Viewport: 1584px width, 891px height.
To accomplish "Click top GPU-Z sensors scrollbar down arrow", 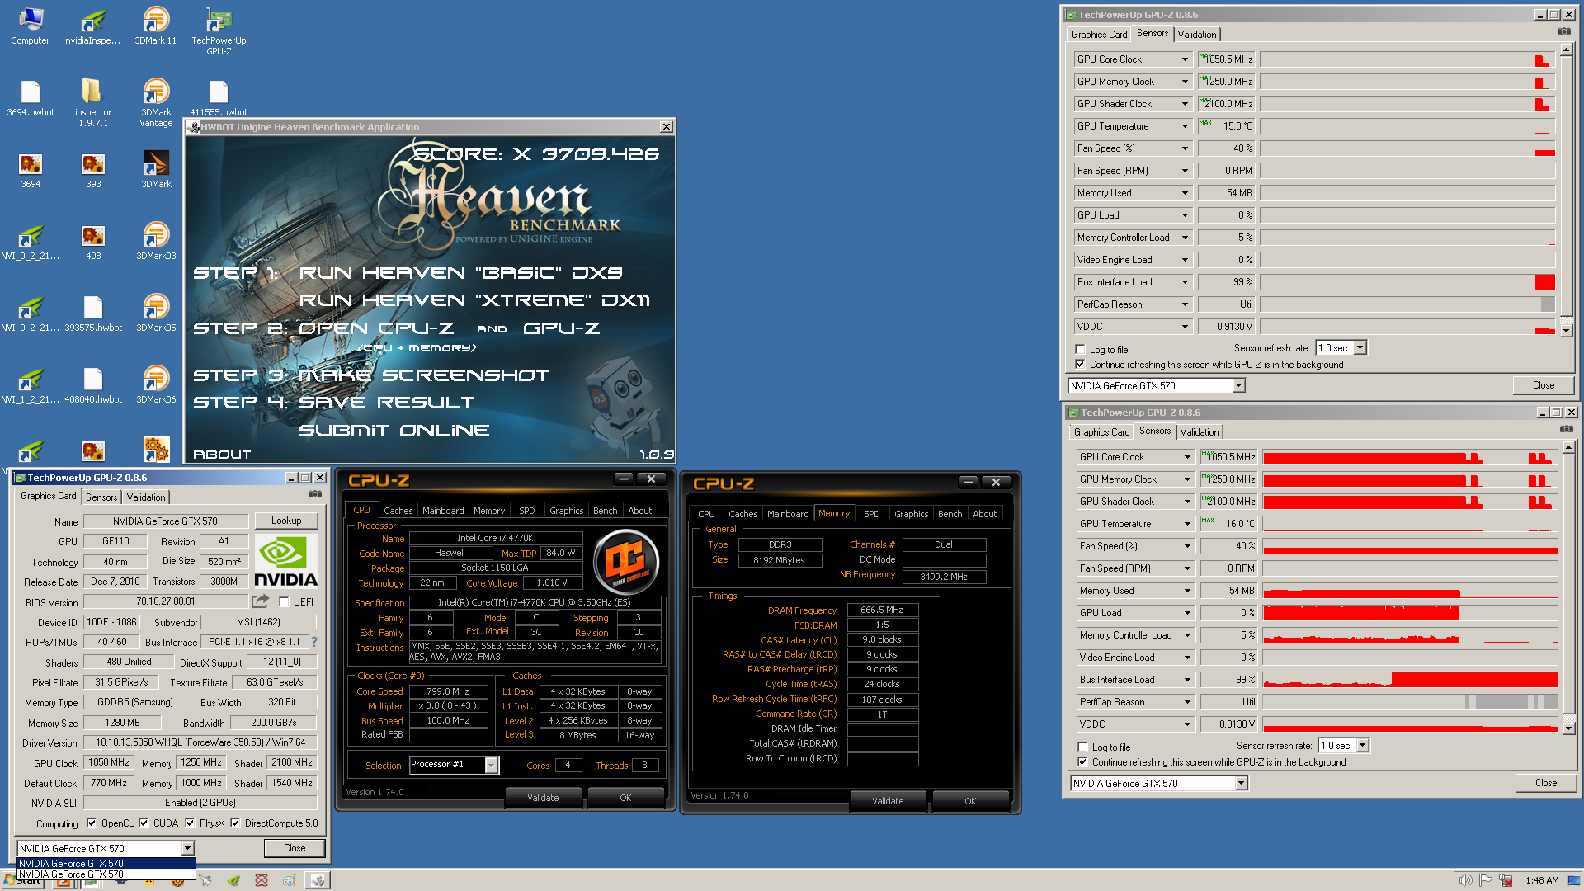I will click(1566, 331).
